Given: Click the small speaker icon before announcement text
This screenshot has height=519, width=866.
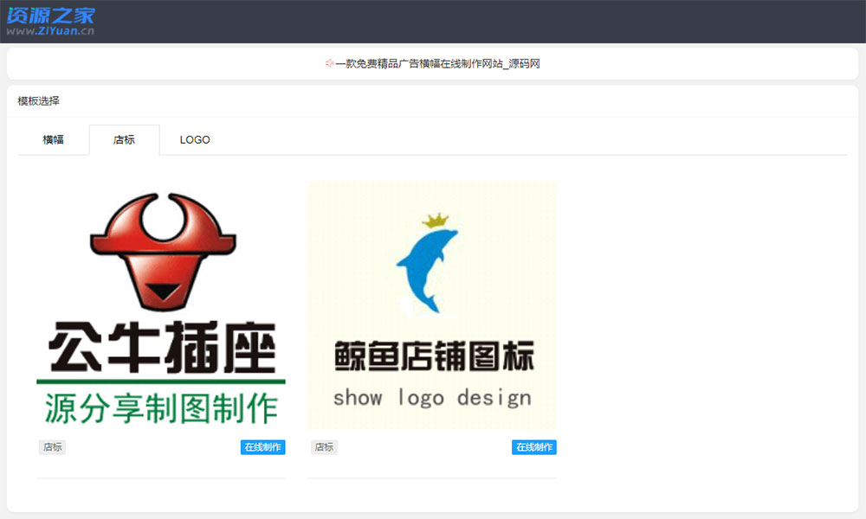Looking at the screenshot, I should tap(328, 62).
